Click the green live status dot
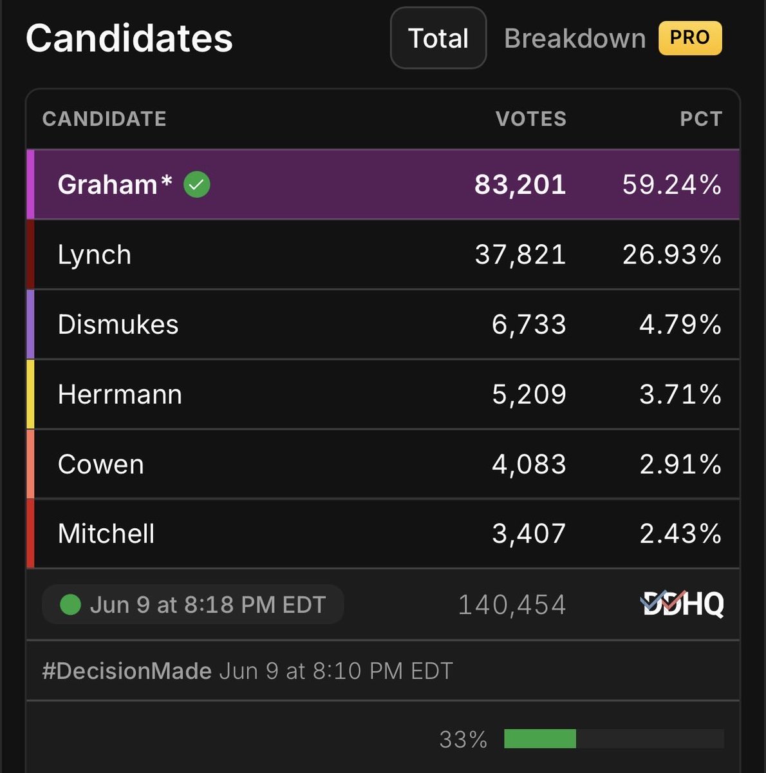 coord(70,605)
